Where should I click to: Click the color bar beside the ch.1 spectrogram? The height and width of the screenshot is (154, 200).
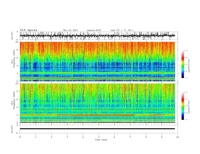click(183, 64)
